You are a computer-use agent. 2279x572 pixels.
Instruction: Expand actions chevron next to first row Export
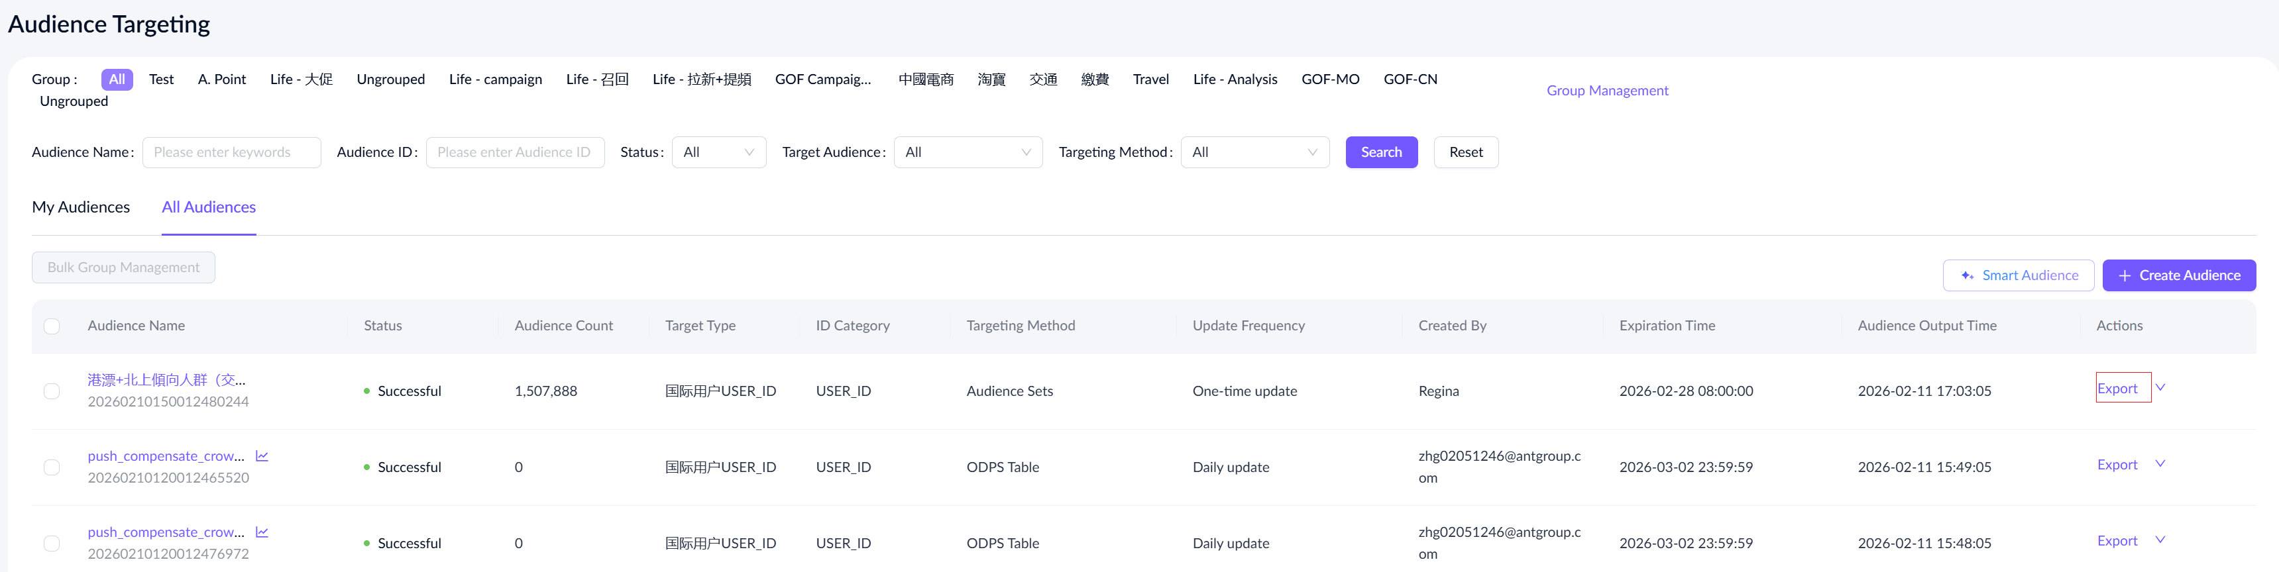pos(2160,388)
